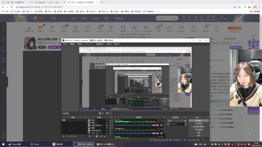Bookmark this page with the star icon
This screenshot has height=147, width=262.
point(239,7)
